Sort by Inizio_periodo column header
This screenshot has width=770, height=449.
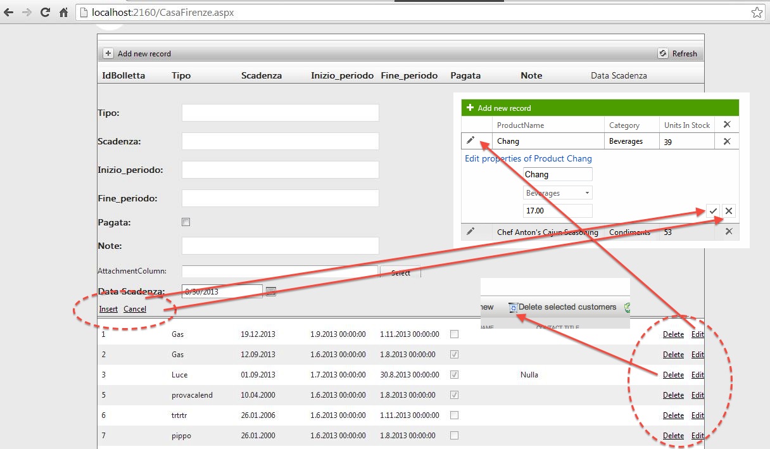pos(342,75)
